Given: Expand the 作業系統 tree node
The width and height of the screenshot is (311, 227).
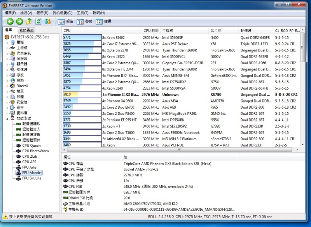Looking at the screenshot, I should tap(7, 53).
